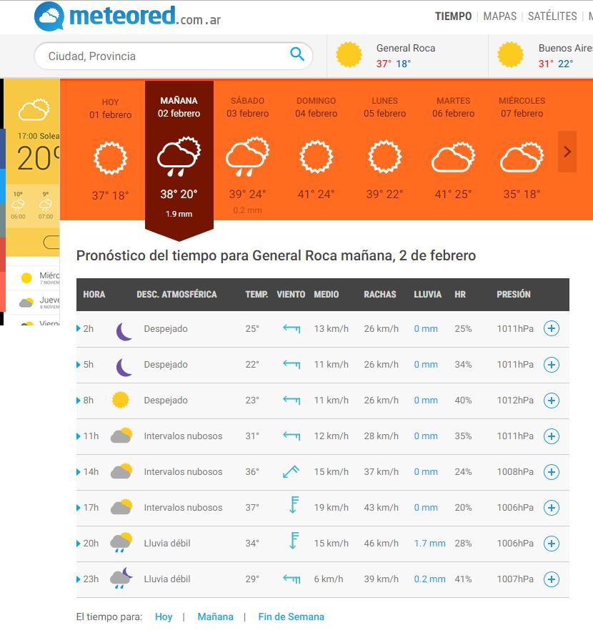Click the Ciudad, Provincia search field
Viewport: 593px width, 633px height.
pyautogui.click(x=164, y=56)
